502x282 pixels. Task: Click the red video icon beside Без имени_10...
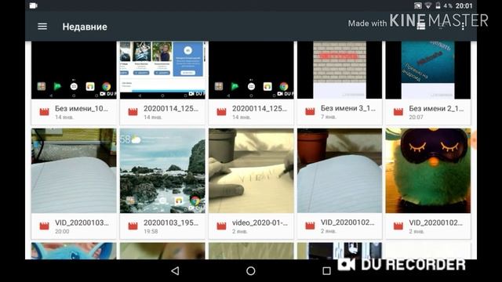(x=44, y=112)
